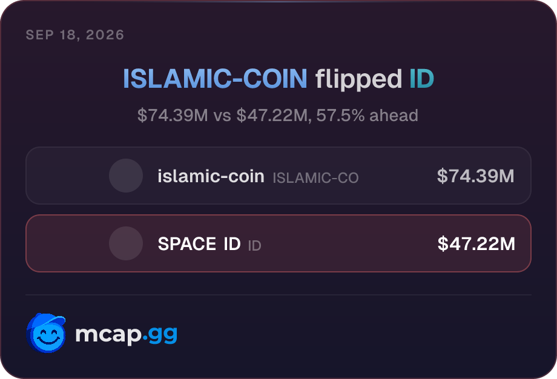557x379 pixels.
Task: Open the islamic-coin row card
Action: (278, 176)
